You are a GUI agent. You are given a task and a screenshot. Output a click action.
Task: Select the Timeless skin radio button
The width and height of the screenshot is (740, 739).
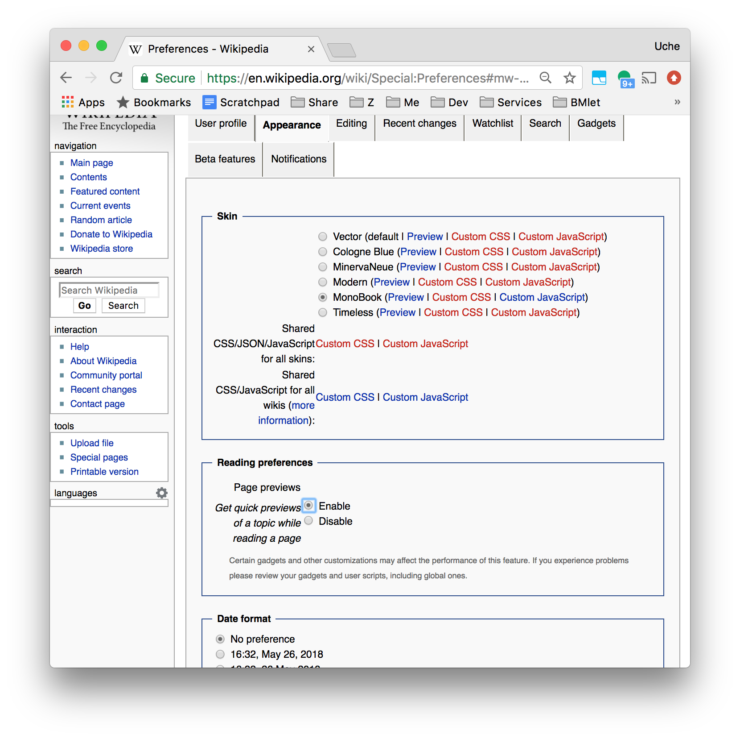[x=323, y=312]
